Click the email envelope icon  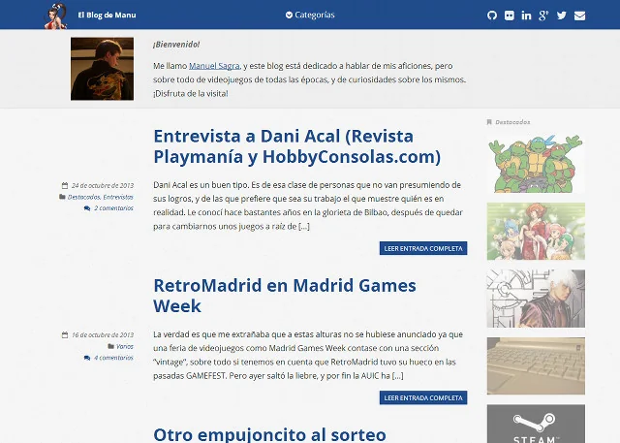pos(579,16)
